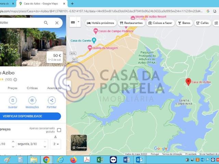Click the rating info icon

(x=15, y=80)
